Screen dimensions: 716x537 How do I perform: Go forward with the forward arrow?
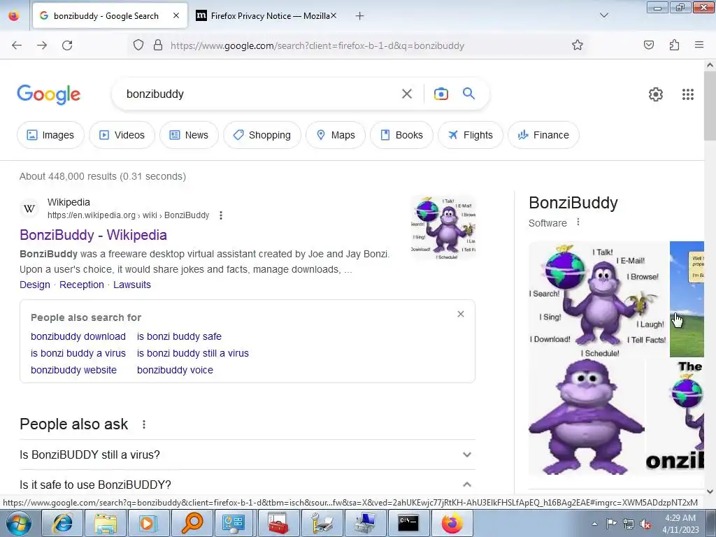[x=42, y=45]
